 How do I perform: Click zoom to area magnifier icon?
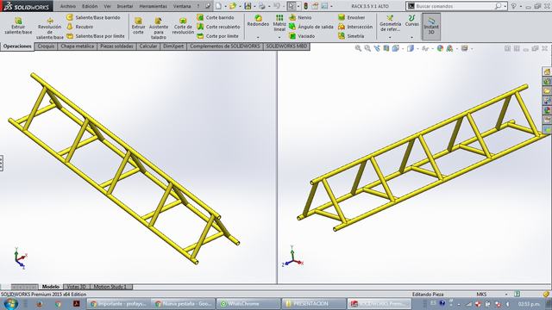pos(367,48)
